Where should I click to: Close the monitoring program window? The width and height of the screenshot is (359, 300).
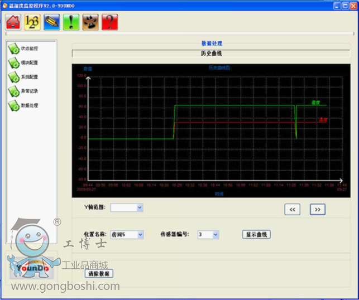(x=353, y=6)
